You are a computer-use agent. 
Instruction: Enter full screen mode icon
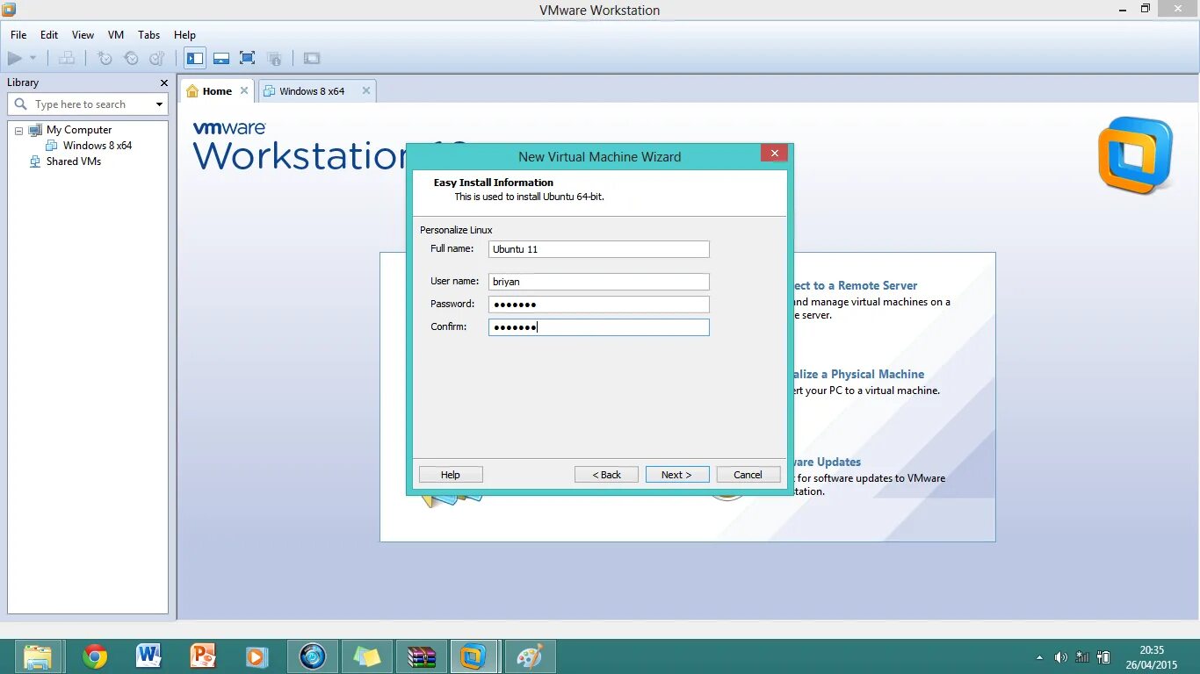coord(247,58)
